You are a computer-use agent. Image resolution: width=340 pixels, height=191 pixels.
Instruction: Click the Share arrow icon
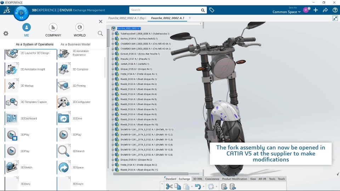pyautogui.click(x=325, y=10)
